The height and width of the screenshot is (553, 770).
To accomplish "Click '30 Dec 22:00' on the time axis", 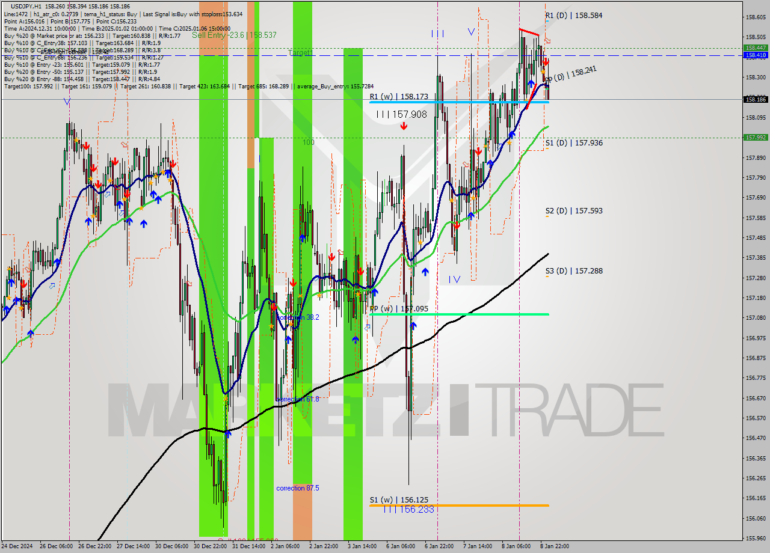I will 210,546.
